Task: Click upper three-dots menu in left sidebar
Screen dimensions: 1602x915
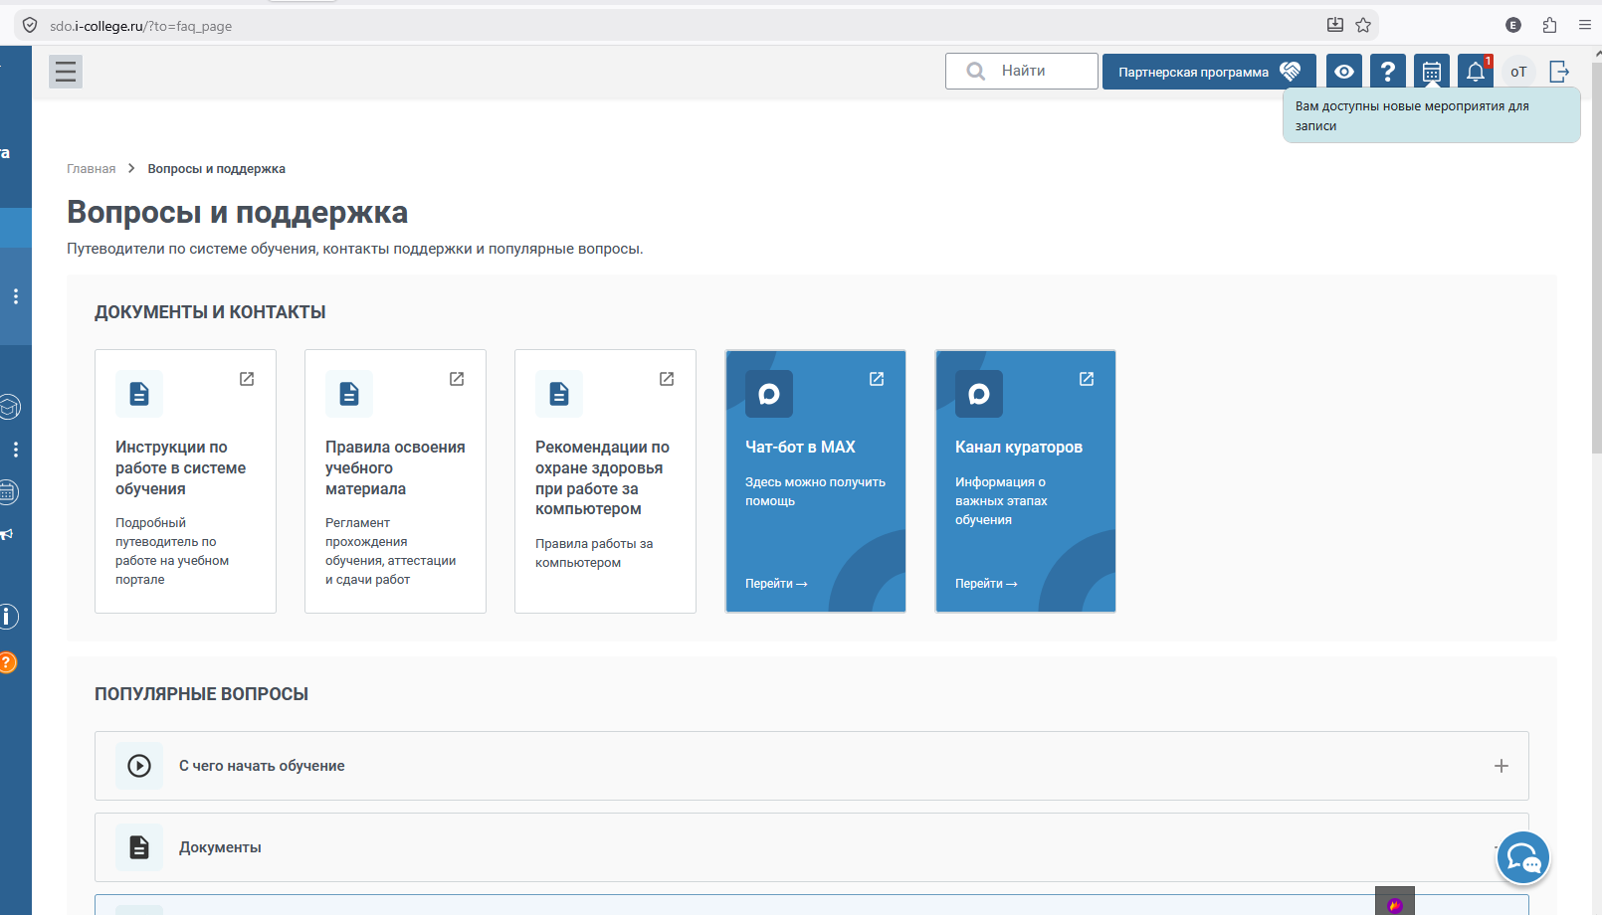Action: coord(16,296)
